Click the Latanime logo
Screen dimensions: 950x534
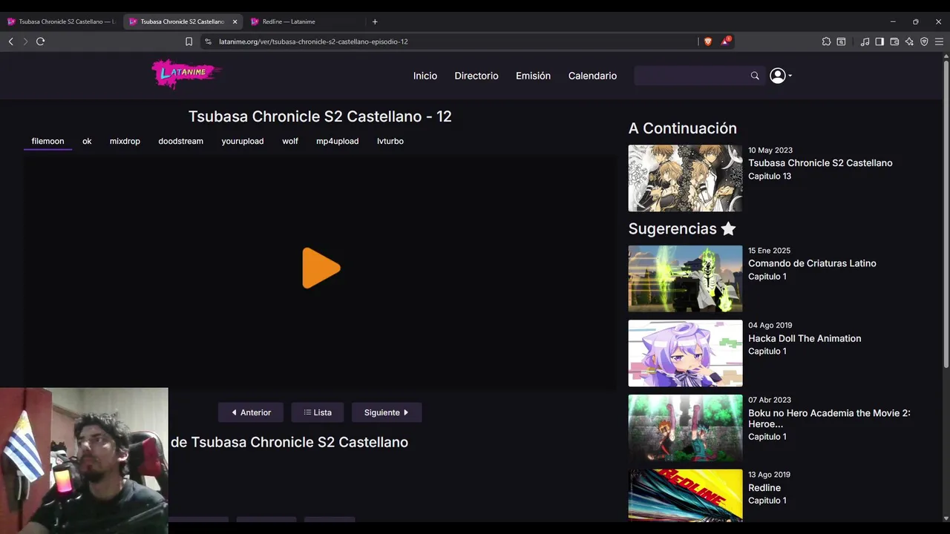coord(186,73)
